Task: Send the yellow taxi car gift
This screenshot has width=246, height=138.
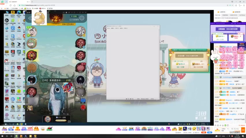Action: 174,129
